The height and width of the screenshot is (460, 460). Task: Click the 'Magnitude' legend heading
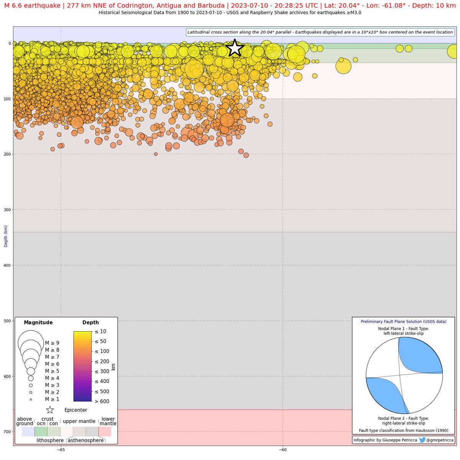[x=38, y=322]
